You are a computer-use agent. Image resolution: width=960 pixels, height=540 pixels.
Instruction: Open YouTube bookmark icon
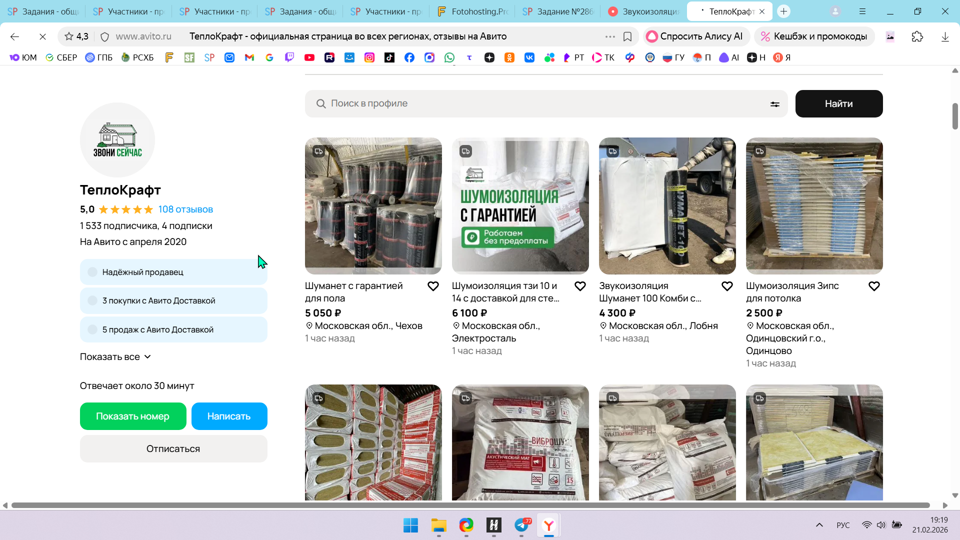(x=309, y=57)
